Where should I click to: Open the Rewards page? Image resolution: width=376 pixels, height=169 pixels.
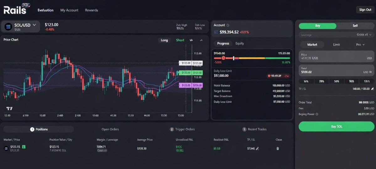[x=91, y=10]
